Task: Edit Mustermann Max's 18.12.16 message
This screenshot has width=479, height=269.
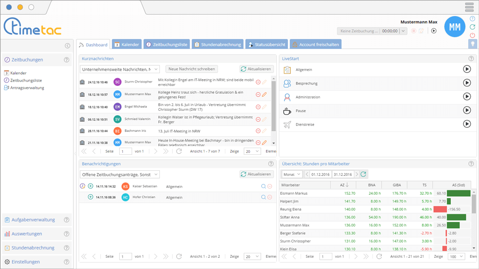Action: (264, 94)
